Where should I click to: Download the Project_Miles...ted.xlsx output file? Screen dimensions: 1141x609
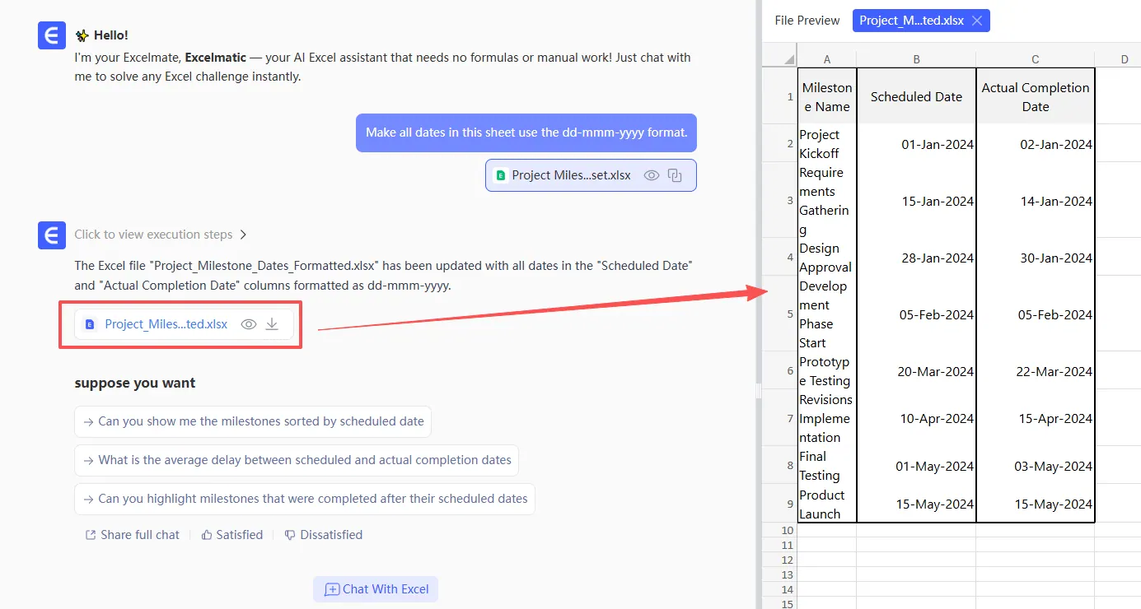pos(272,324)
